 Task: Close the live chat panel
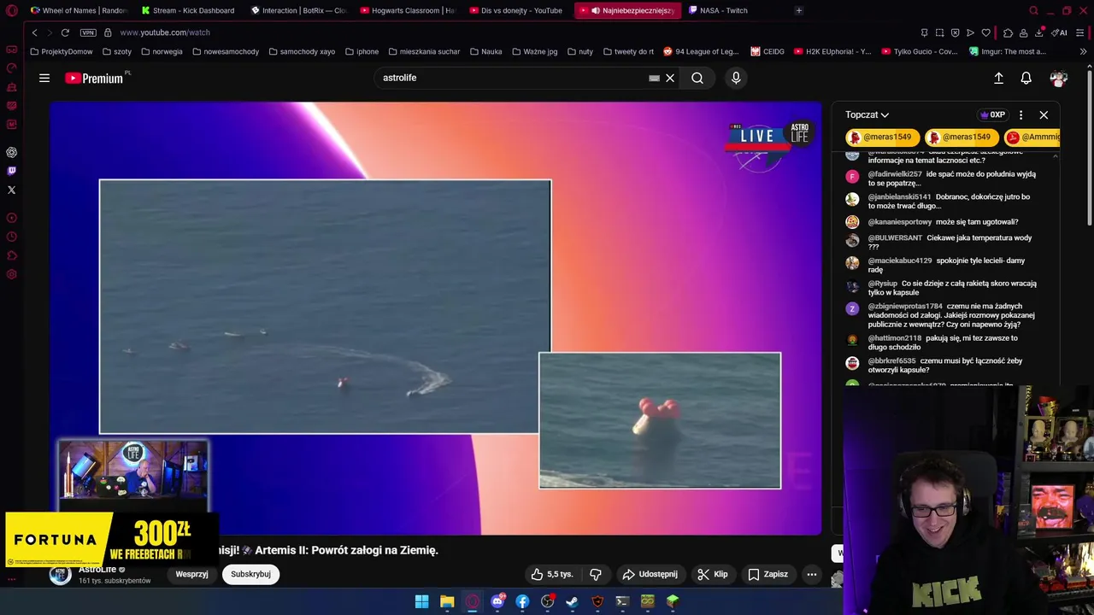(1044, 114)
